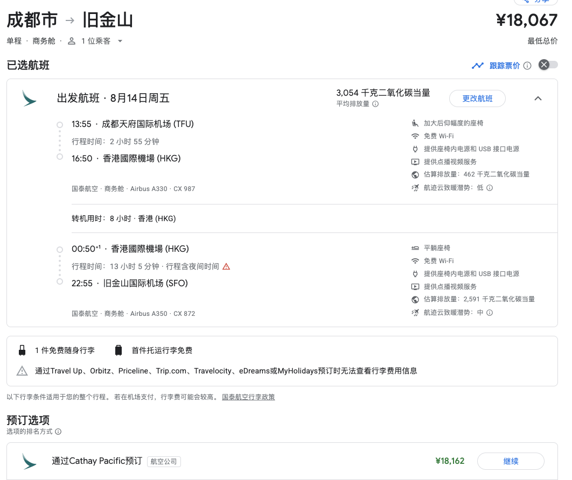572x480 pixels.
Task: Open the 国泰航空行李政策 link
Action: pos(248,397)
